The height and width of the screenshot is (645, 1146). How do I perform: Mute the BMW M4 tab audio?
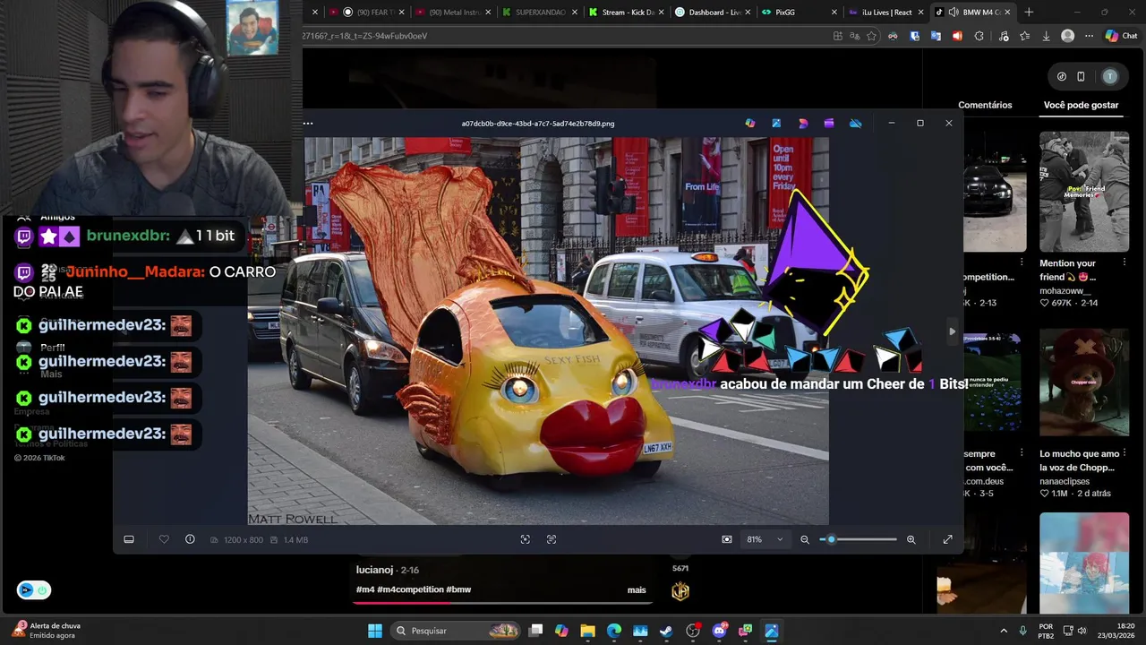[x=954, y=13]
